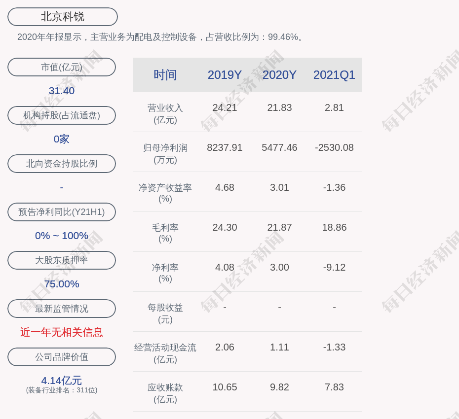The image size is (459, 419).
Task: Click cash flow value -1.33
Action: click(x=334, y=347)
